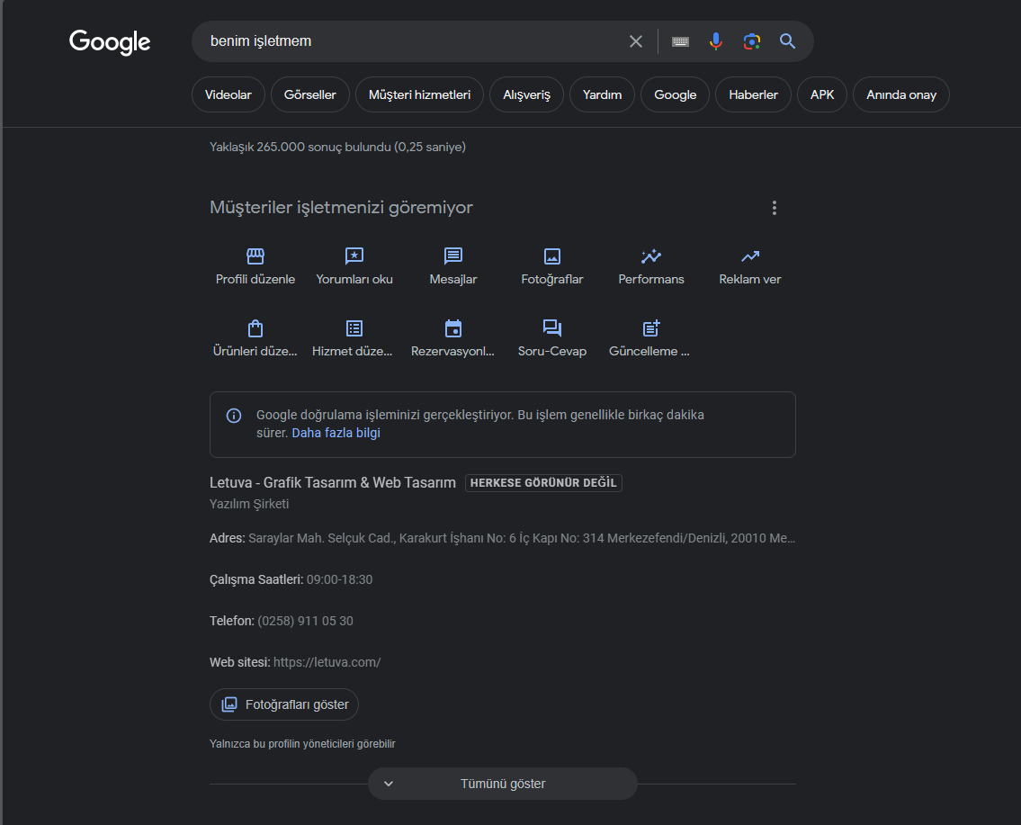Follow the 'Daha fazla bilgi' link
The width and height of the screenshot is (1021, 825).
[x=336, y=433]
